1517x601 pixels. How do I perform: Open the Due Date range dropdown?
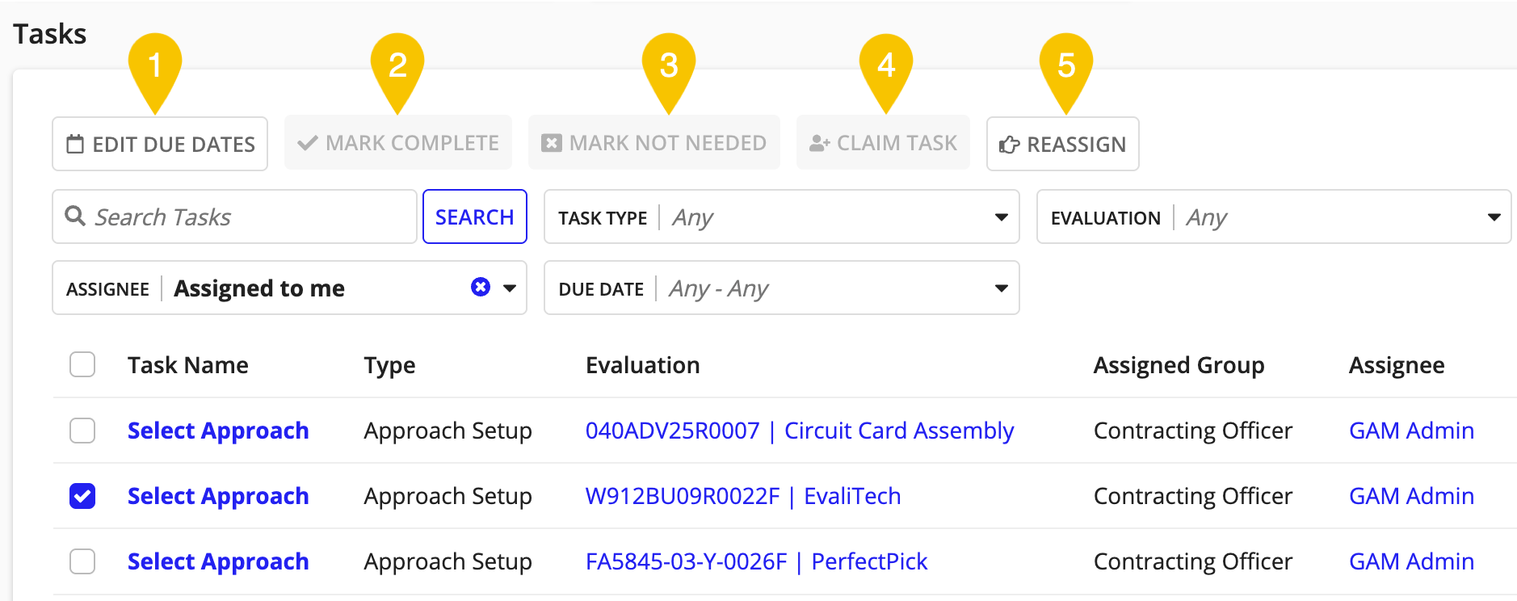point(782,288)
